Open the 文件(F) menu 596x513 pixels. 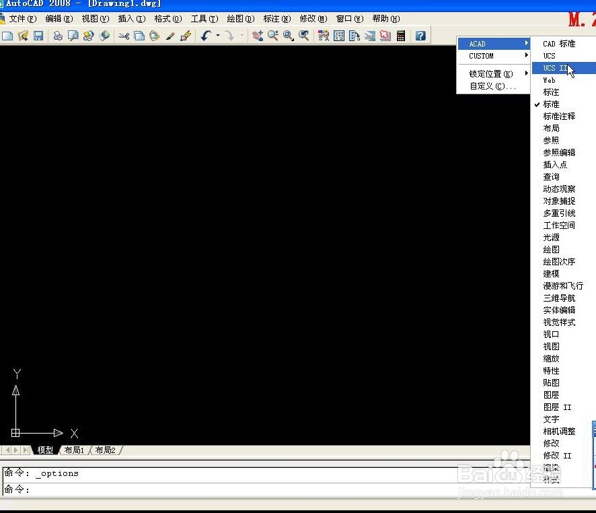tap(23, 19)
